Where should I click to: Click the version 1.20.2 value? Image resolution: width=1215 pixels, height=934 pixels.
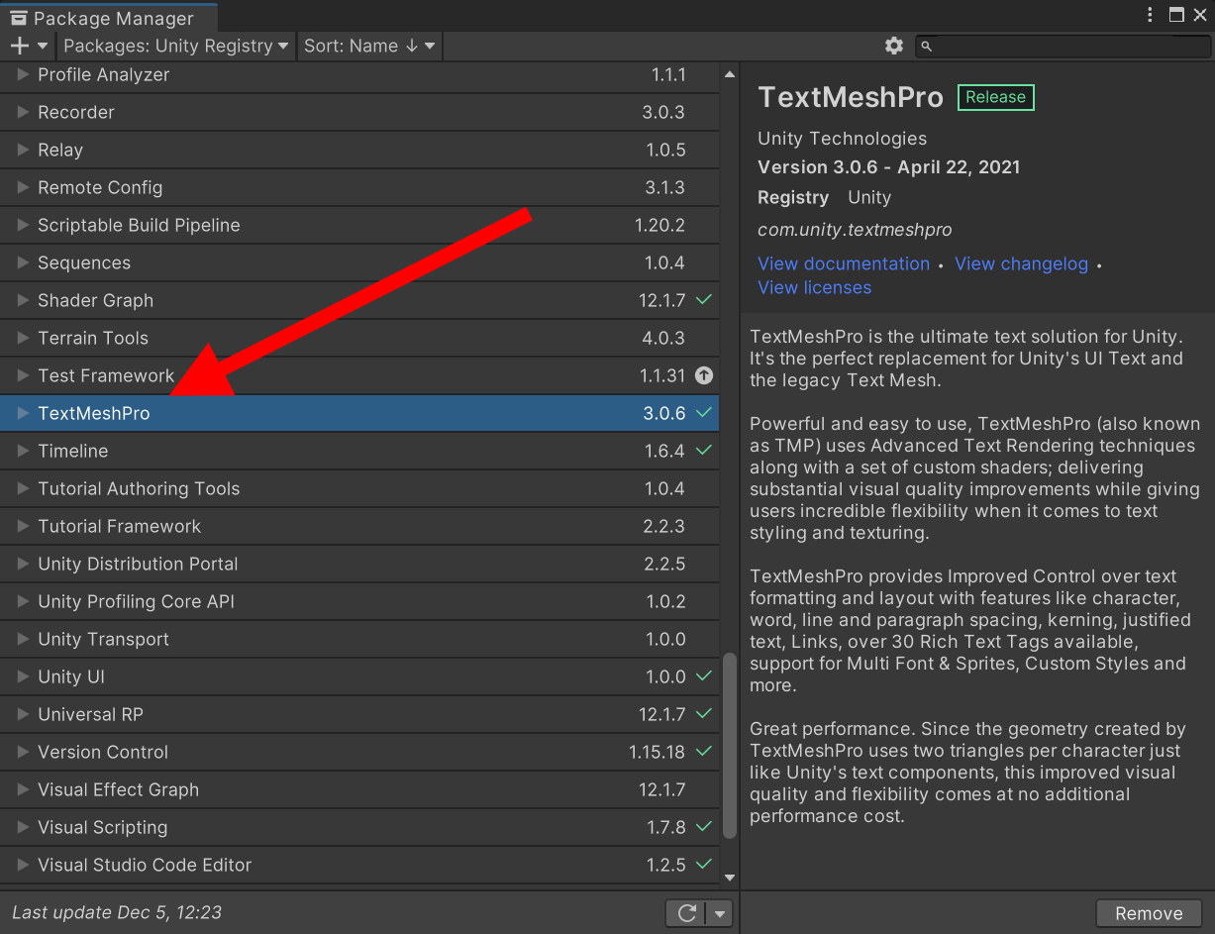coord(659,225)
